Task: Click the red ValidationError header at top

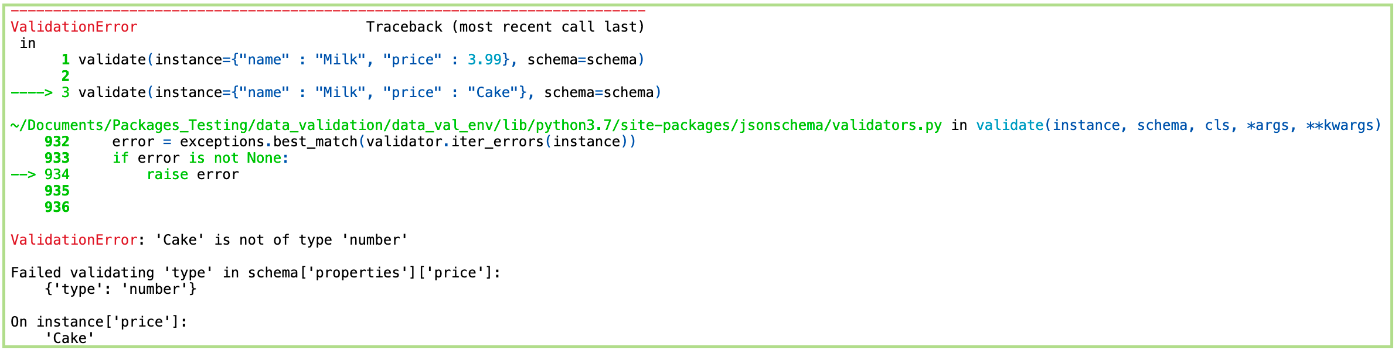Action: point(74,27)
